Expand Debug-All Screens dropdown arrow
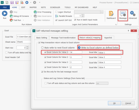 31,16
